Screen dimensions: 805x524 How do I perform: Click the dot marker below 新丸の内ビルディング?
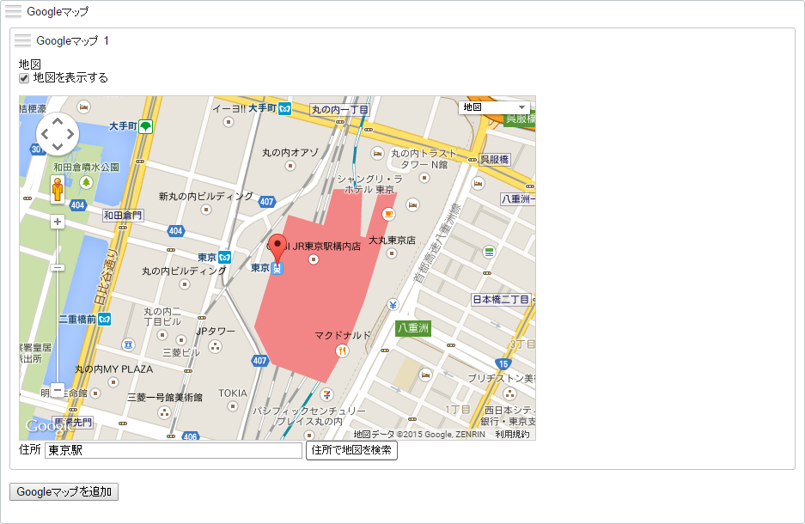point(206,210)
